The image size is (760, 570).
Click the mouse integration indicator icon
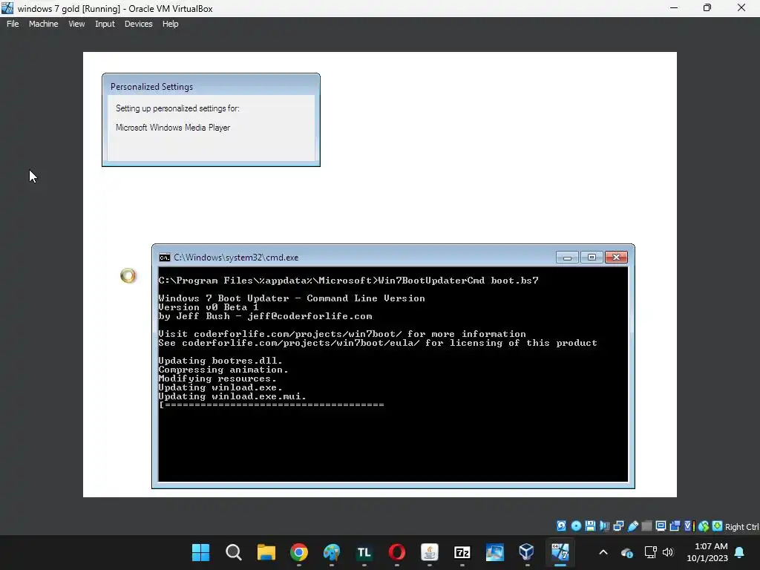[704, 526]
